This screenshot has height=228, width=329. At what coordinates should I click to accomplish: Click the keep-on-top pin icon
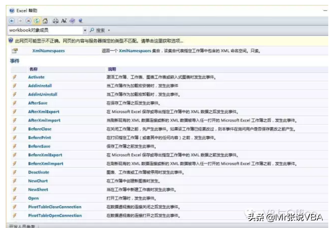(80, 21)
